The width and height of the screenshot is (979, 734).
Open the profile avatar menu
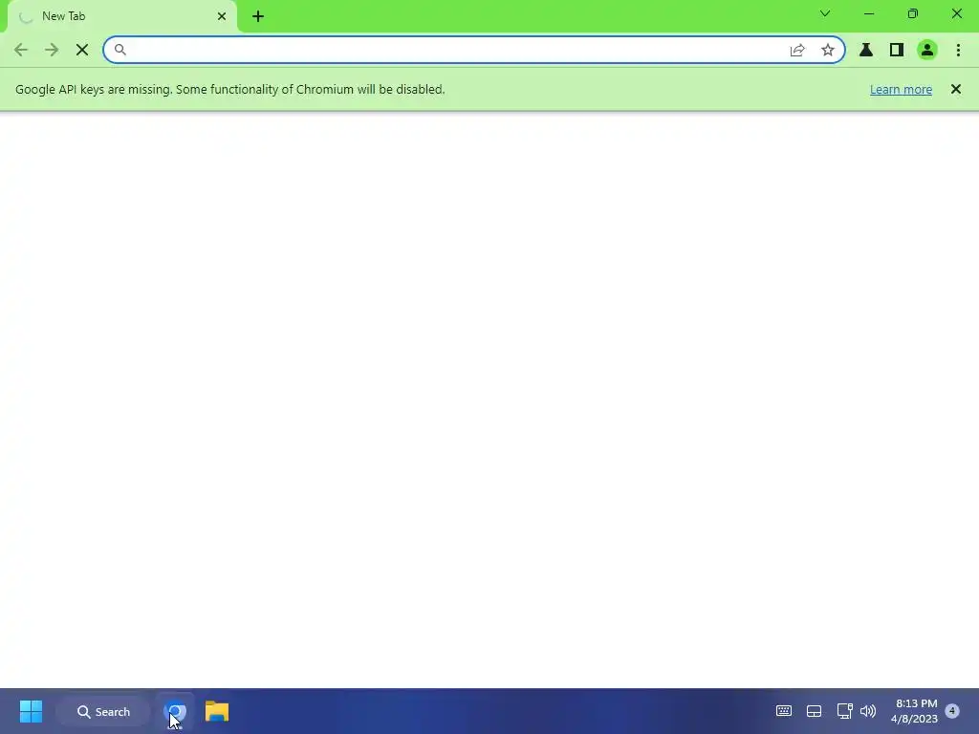coord(927,50)
